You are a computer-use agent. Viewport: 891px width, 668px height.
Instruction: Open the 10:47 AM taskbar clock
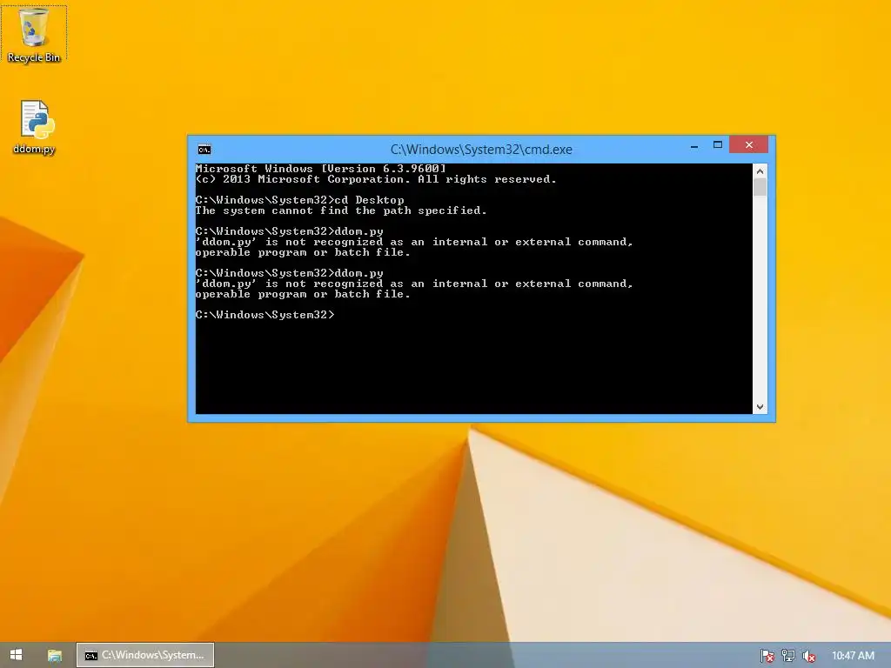pos(853,656)
